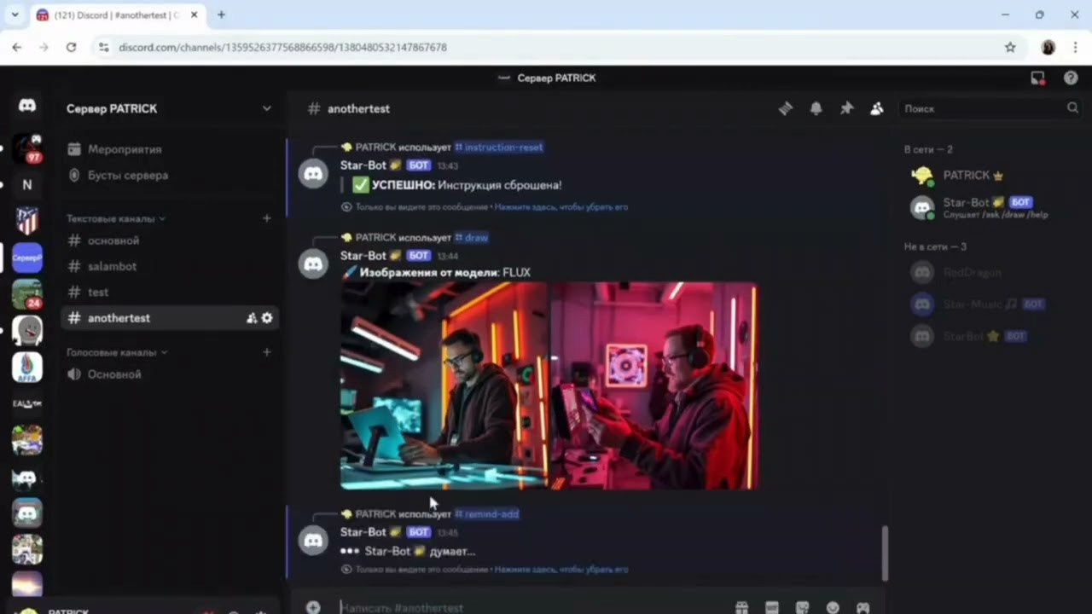This screenshot has width=1092, height=614.
Task: Open the inbox icon in top bar
Action: pos(1037,78)
